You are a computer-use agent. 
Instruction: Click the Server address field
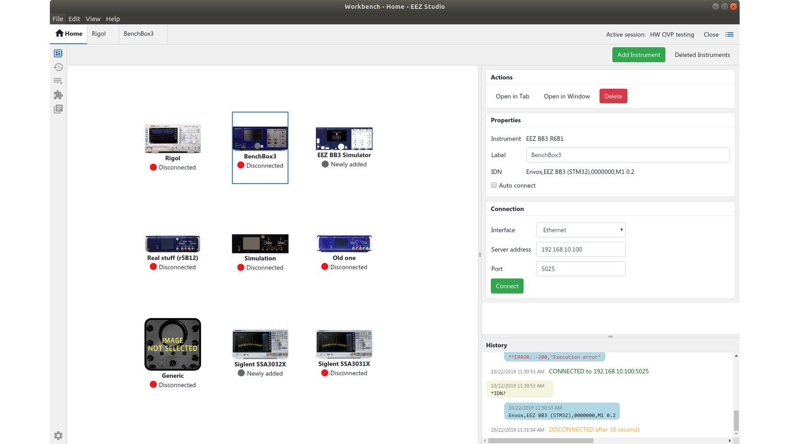tap(581, 249)
